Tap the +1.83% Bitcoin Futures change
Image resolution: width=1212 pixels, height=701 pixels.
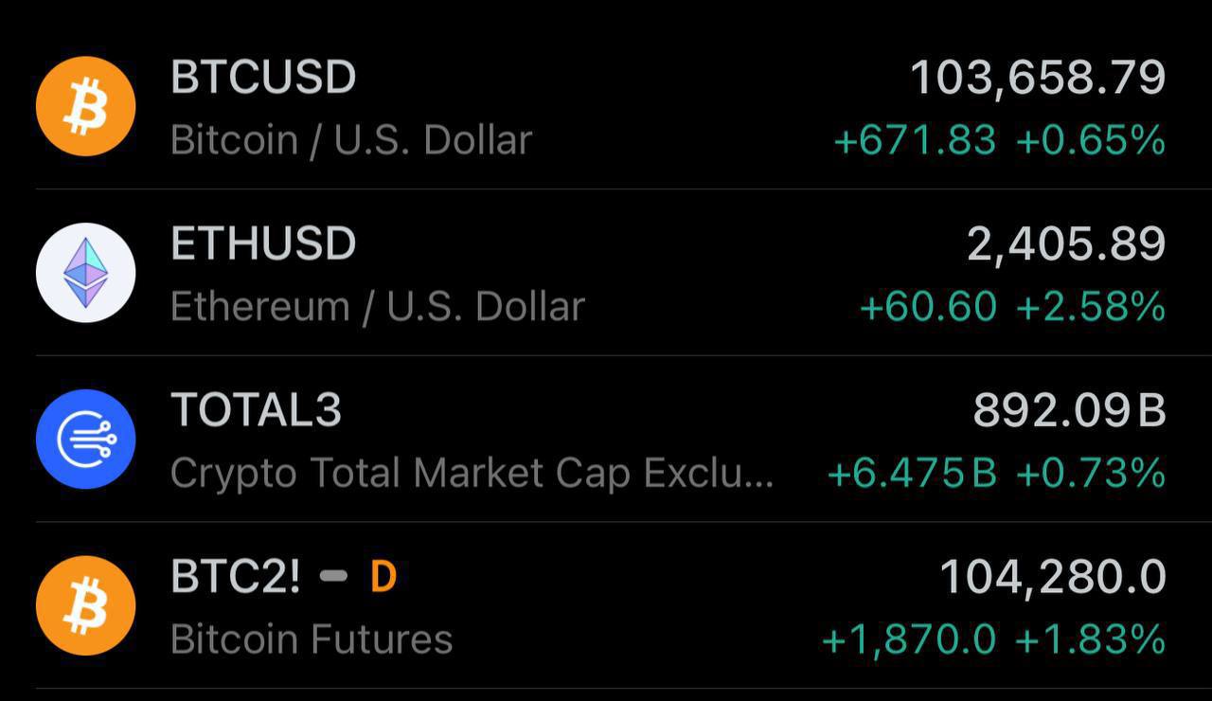(1090, 641)
